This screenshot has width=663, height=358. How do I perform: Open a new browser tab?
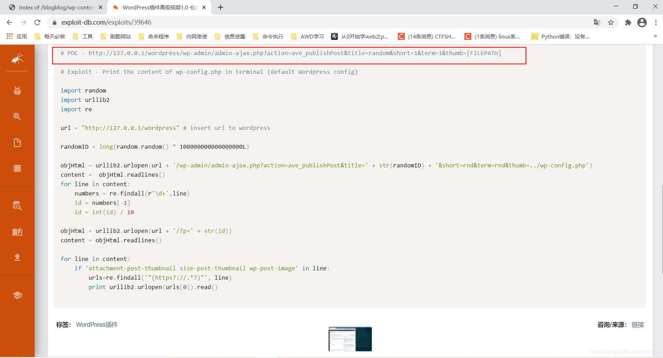[x=220, y=7]
